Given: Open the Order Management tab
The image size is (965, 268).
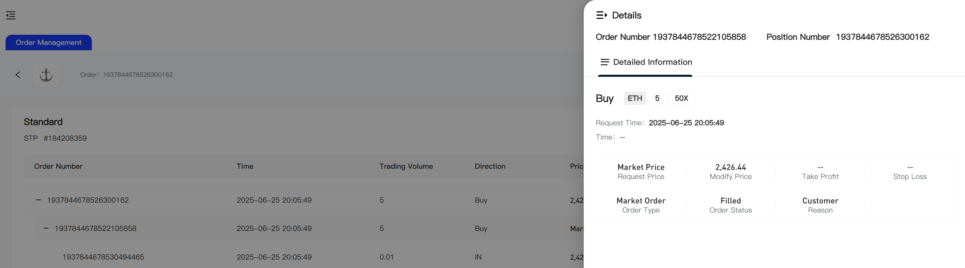Looking at the screenshot, I should coord(48,43).
